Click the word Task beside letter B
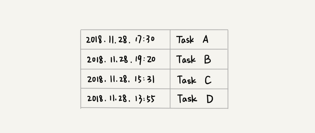Image resolution: width=315 pixels, height=133 pixels. [x=186, y=60]
